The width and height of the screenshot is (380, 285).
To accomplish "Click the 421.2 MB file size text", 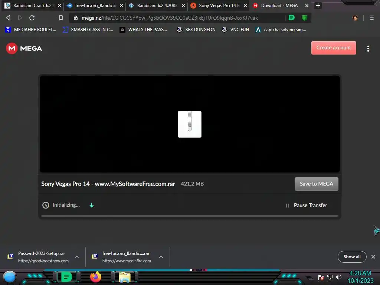I will (x=192, y=184).
